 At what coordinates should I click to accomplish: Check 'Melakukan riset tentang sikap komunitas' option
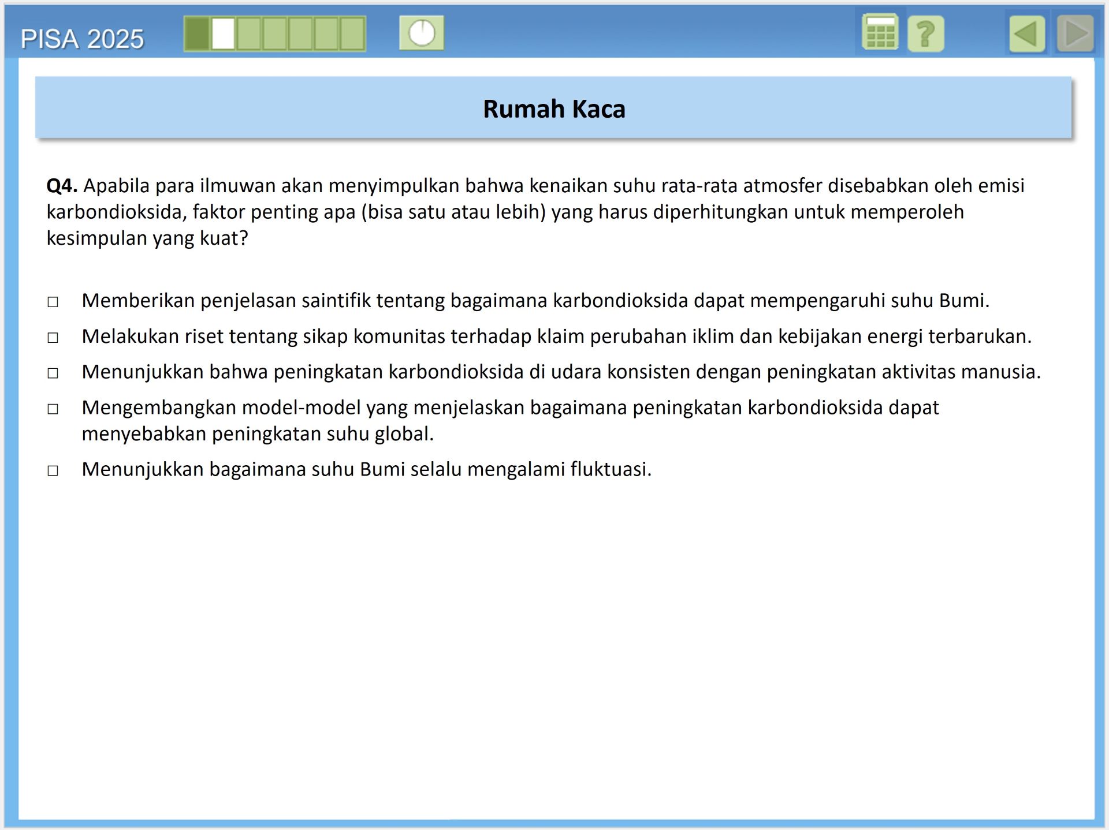tap(53, 338)
